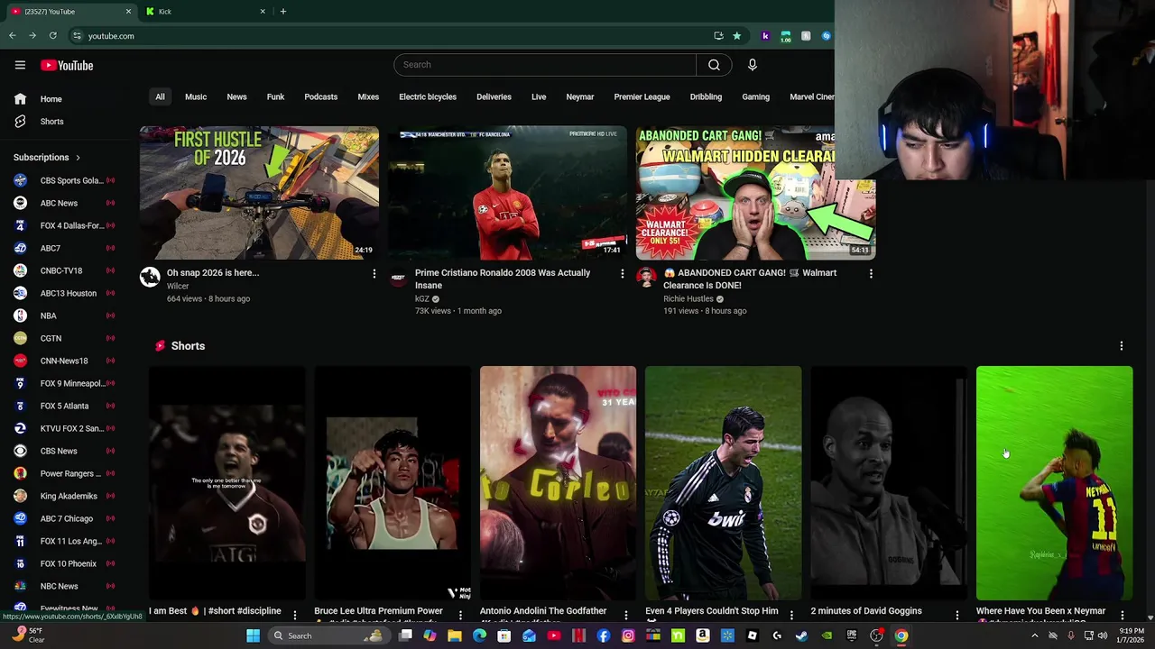This screenshot has height=649, width=1155.
Task: Open menu for Even 4 Players short
Action: (791, 615)
